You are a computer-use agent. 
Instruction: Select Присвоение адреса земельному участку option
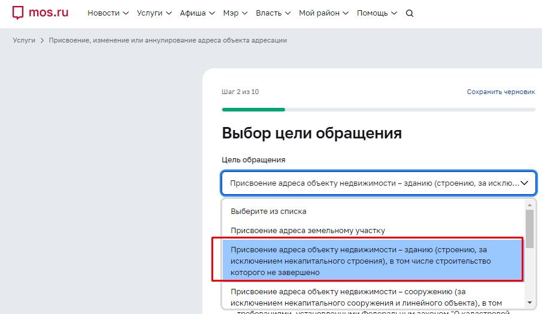[373, 230]
